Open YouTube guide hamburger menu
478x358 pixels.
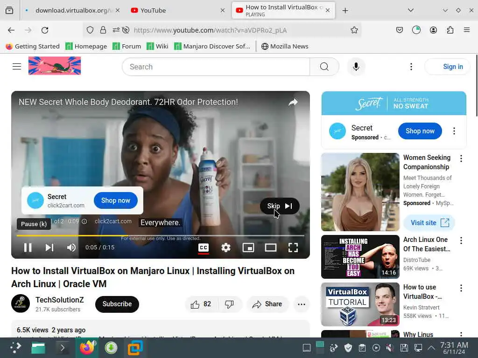tap(17, 66)
